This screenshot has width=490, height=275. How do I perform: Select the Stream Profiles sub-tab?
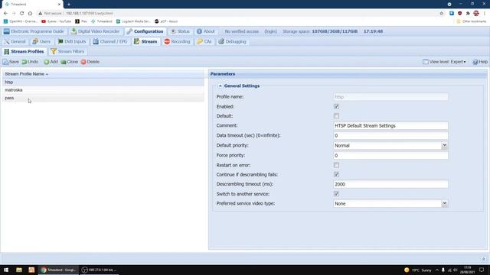(x=24, y=51)
